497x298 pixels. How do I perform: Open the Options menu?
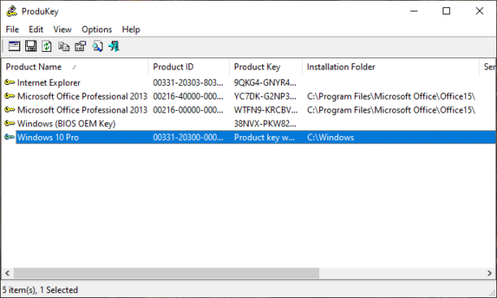click(97, 29)
